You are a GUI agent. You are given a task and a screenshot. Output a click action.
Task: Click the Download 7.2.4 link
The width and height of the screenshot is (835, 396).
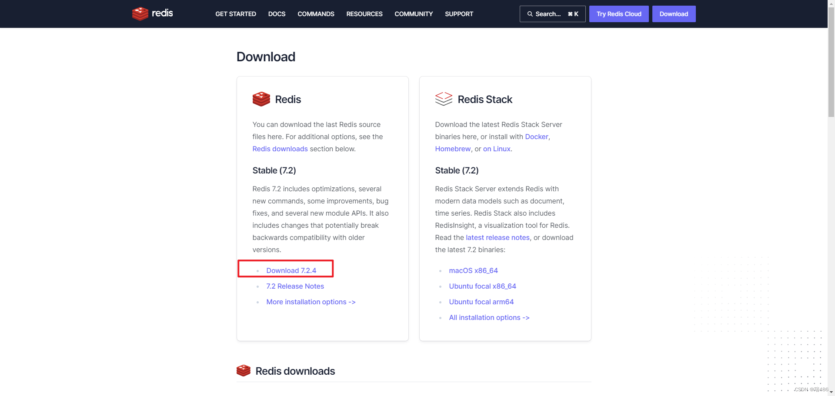291,270
